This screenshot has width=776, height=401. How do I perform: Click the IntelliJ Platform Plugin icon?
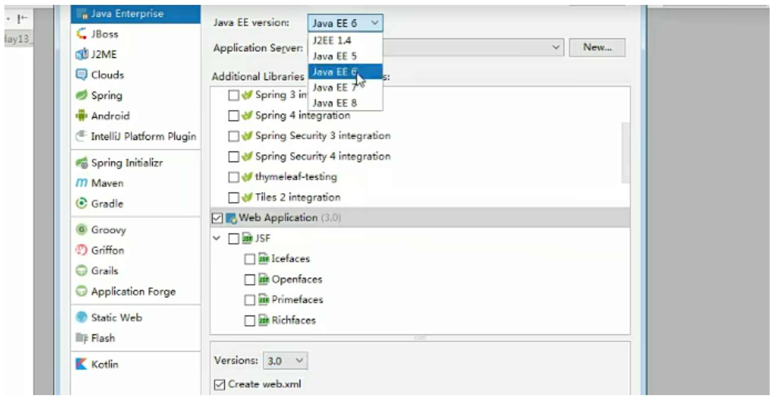click(x=82, y=136)
